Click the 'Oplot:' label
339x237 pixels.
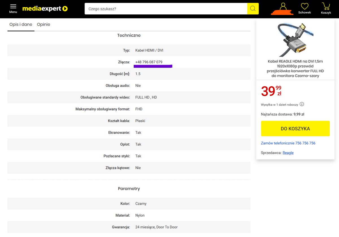pyautogui.click(x=125, y=144)
